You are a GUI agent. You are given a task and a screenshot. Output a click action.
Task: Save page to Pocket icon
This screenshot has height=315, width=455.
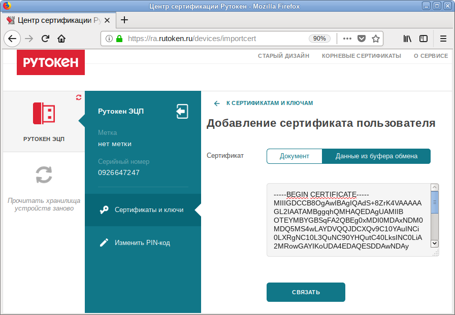[361, 39]
